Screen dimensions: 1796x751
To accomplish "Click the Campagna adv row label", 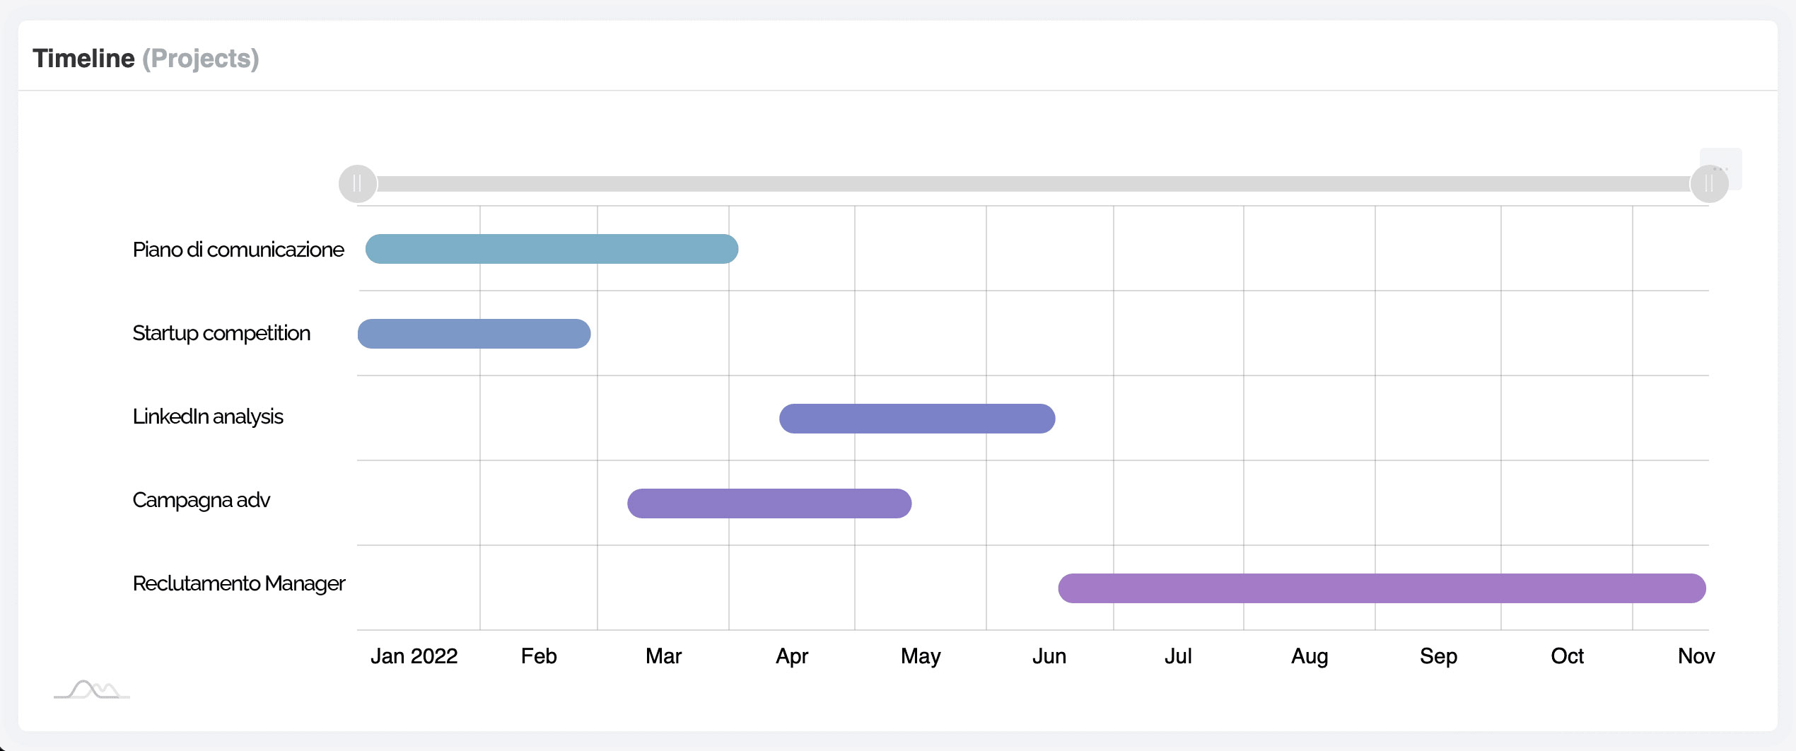I will click(202, 500).
